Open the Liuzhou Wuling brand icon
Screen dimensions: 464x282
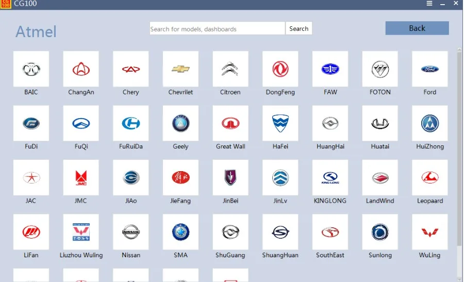click(x=81, y=232)
